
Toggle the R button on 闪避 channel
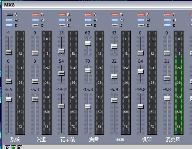click(36, 15)
